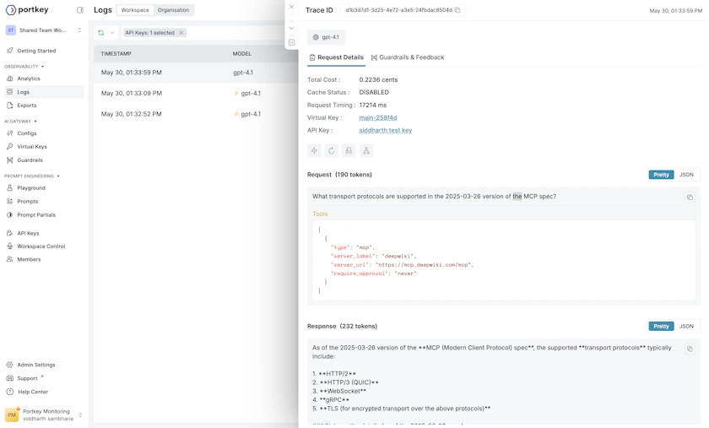Copy the response text
The image size is (709, 428).
tap(690, 349)
